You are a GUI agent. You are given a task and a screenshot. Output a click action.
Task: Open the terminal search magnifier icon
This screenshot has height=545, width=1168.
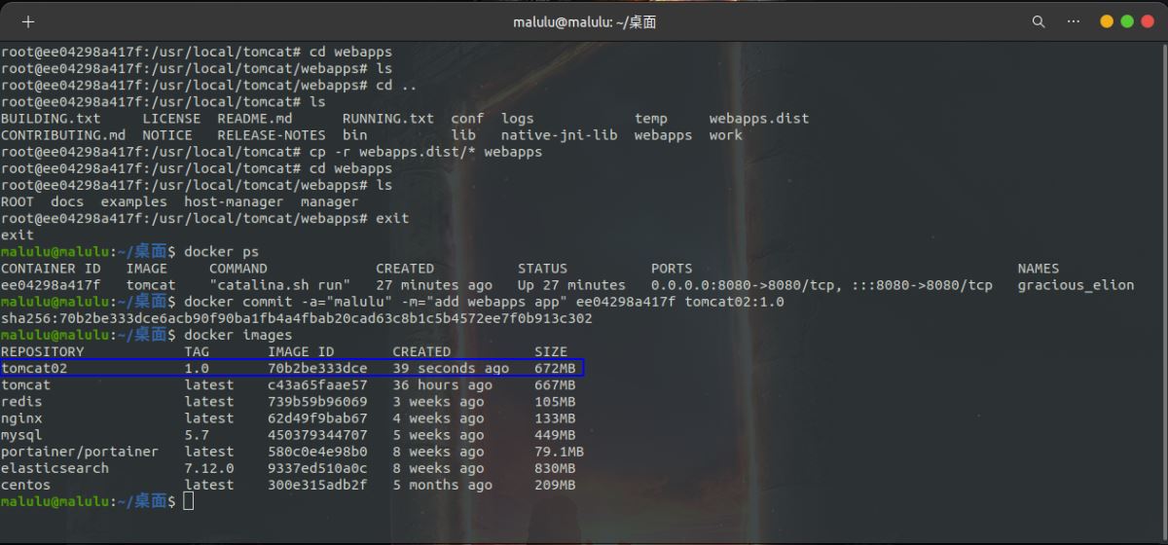[1039, 21]
